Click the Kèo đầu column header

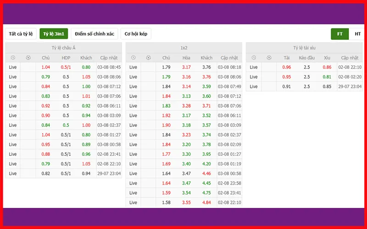click(306, 58)
